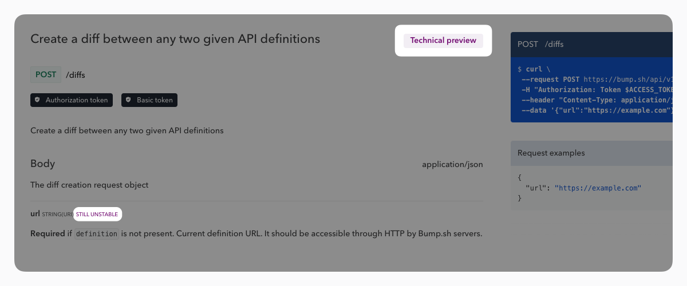
Task: Click the application/json content type label
Action: coord(452,165)
